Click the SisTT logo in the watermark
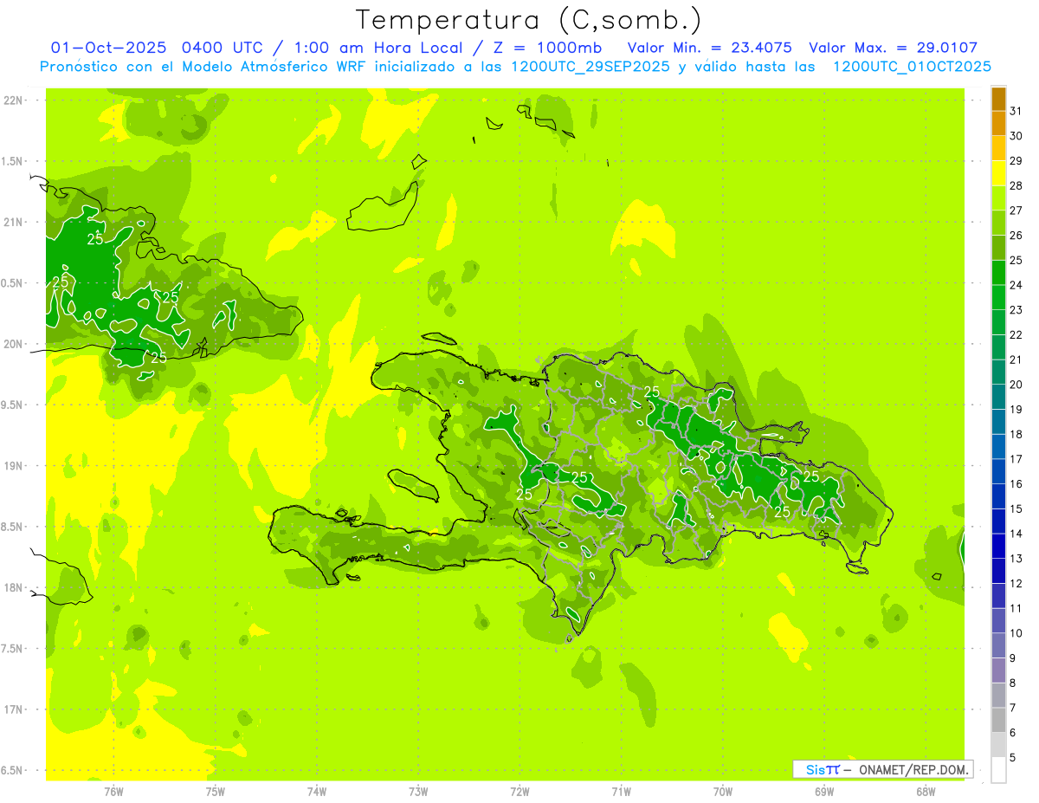The width and height of the screenshot is (1039, 803). click(823, 769)
